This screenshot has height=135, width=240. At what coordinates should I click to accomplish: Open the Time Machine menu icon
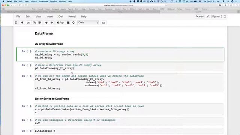(172, 1)
